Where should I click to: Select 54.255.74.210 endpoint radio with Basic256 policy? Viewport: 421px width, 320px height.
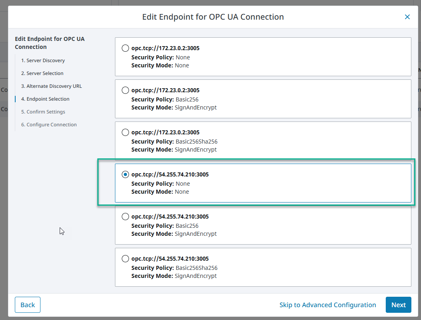tap(125, 217)
